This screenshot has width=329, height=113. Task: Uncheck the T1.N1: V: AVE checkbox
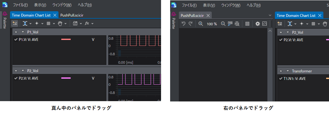pos(281,78)
